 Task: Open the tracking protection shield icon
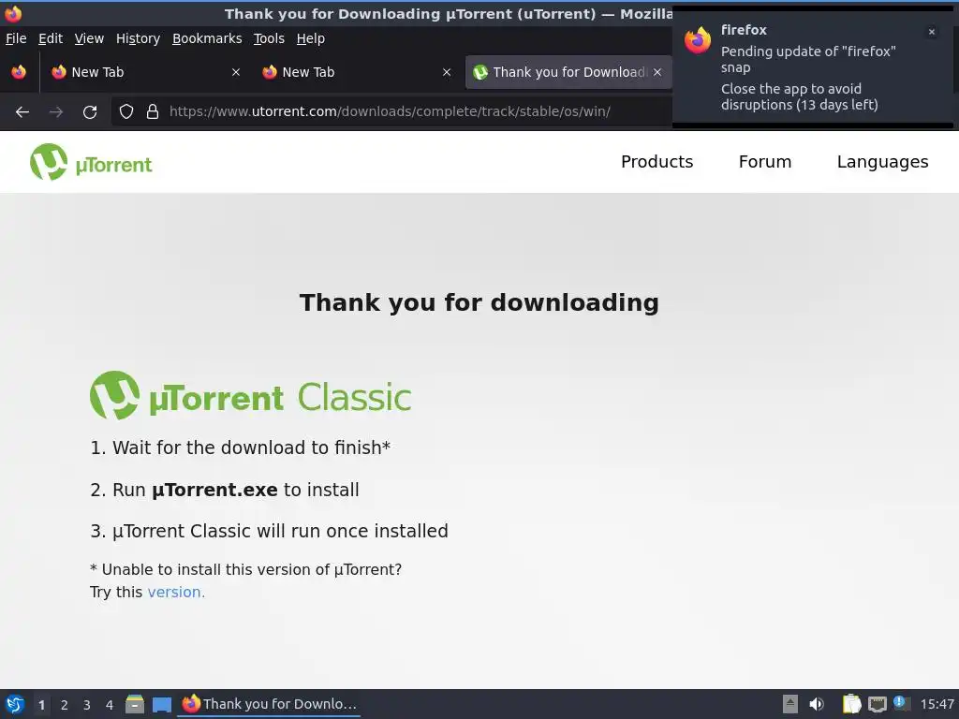pos(126,112)
